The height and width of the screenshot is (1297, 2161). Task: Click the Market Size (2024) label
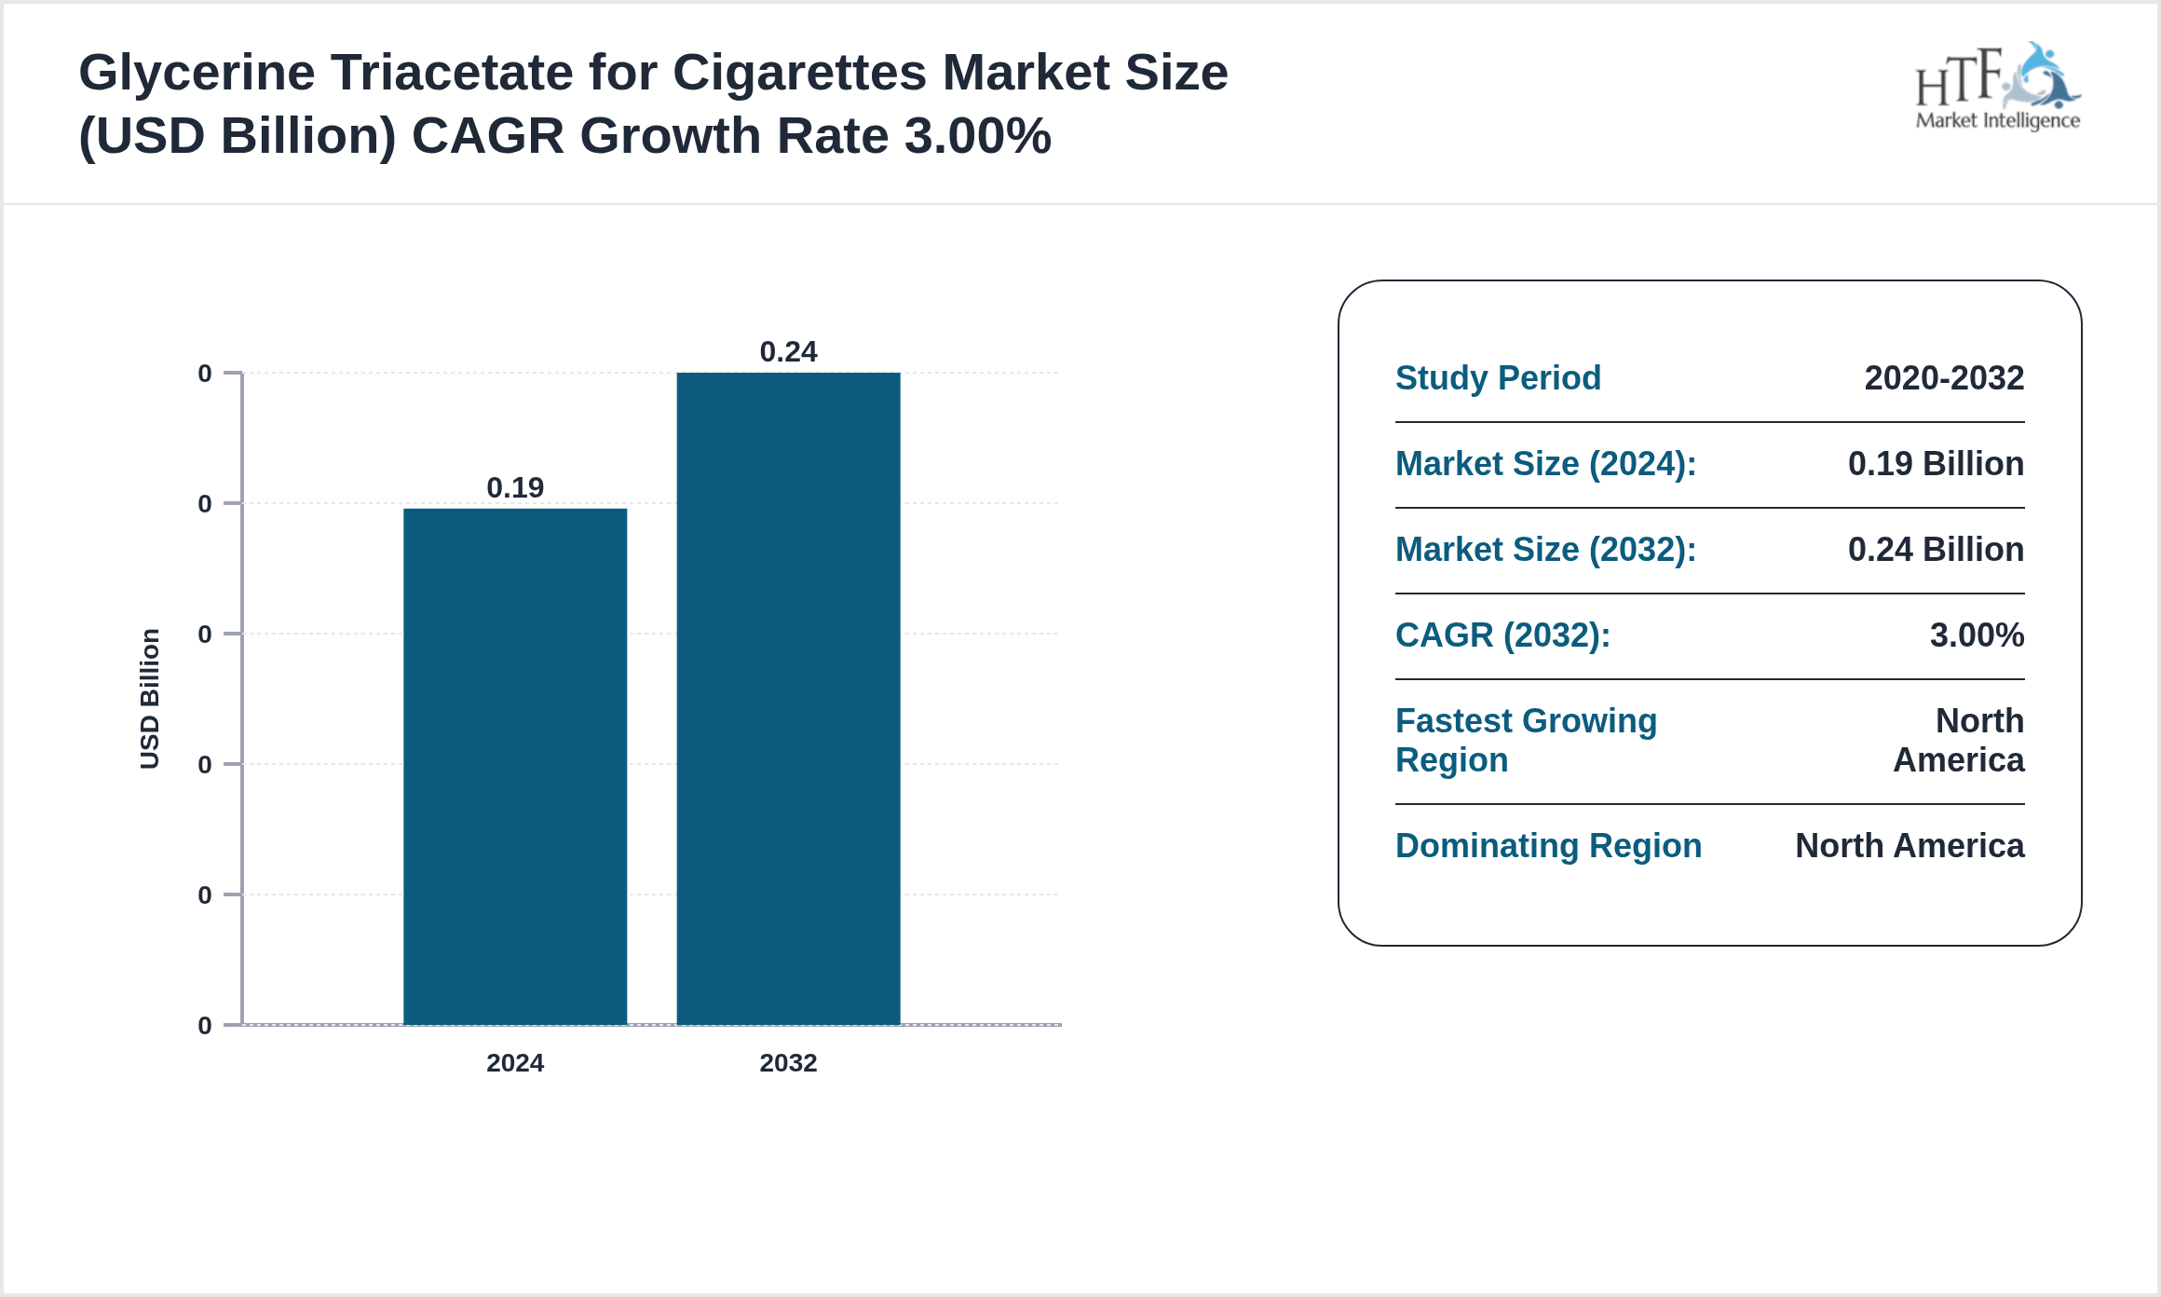click(1545, 463)
